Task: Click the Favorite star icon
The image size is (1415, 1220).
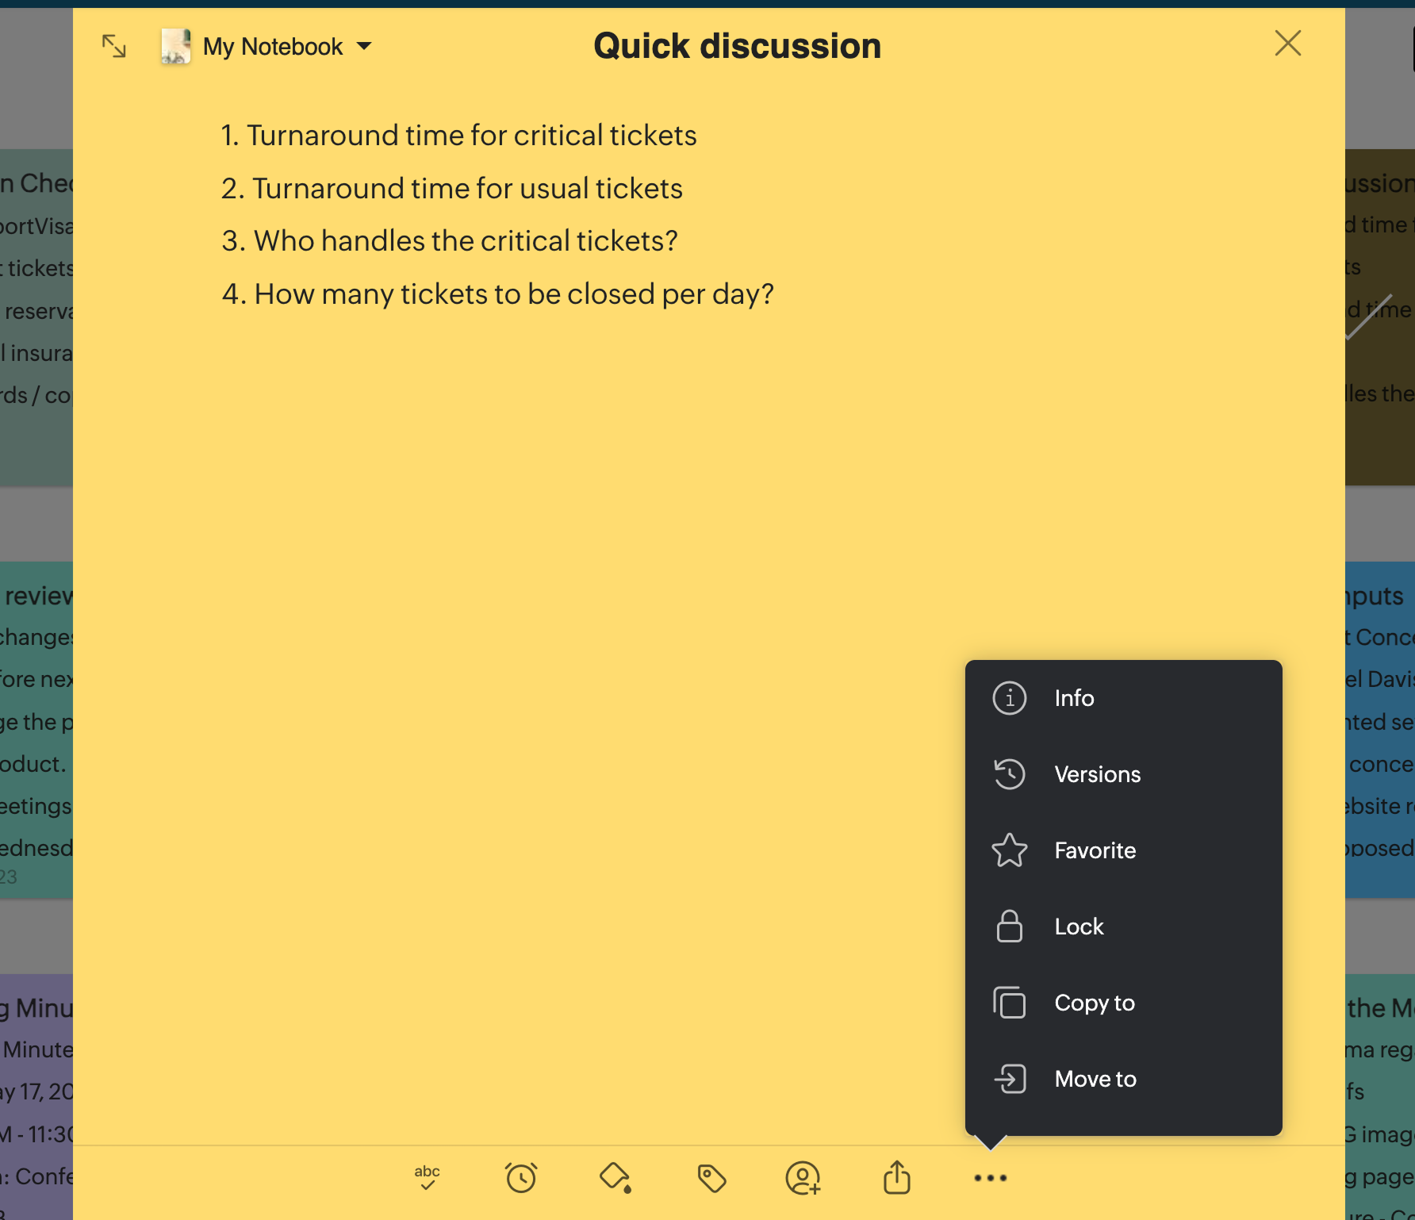Action: (1010, 850)
